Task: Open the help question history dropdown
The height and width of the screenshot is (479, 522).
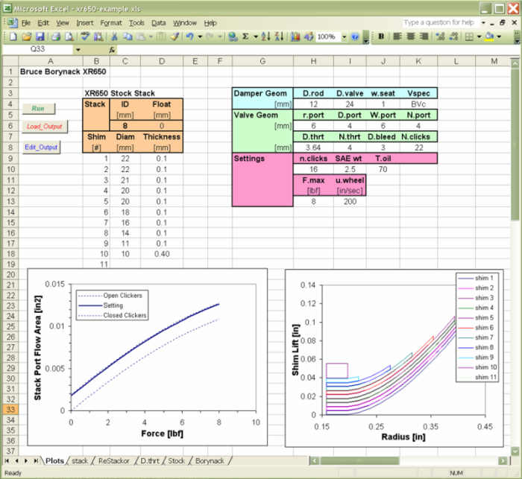Action: tap(482, 23)
